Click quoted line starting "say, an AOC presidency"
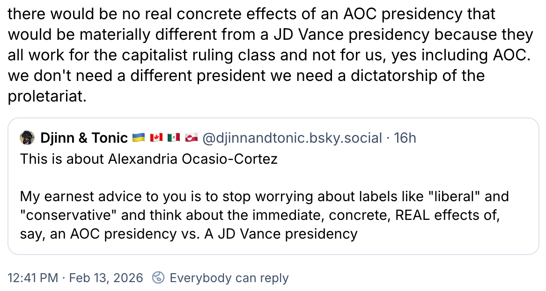Screen dimensions: 546x291 188,233
